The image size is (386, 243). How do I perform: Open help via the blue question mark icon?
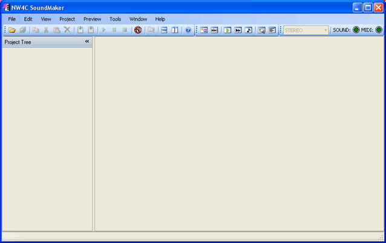tap(188, 30)
